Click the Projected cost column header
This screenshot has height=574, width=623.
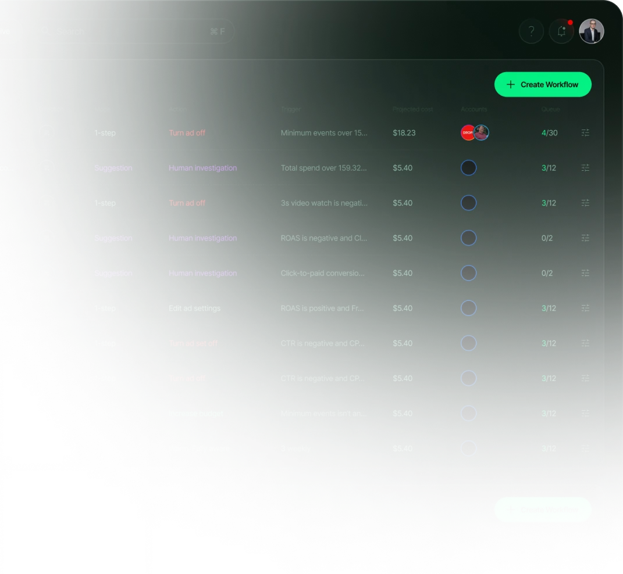[x=413, y=109]
